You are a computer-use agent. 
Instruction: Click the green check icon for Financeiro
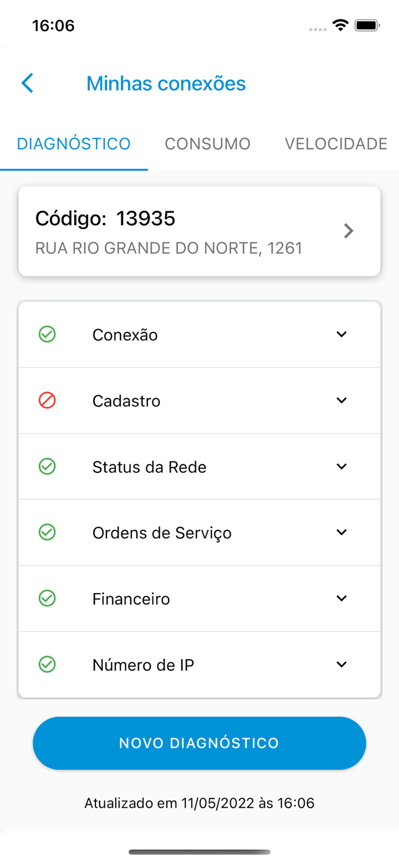[x=47, y=598]
